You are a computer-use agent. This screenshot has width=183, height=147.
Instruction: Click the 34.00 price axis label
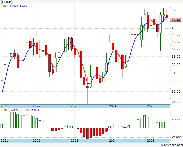pyautogui.click(x=176, y=73)
